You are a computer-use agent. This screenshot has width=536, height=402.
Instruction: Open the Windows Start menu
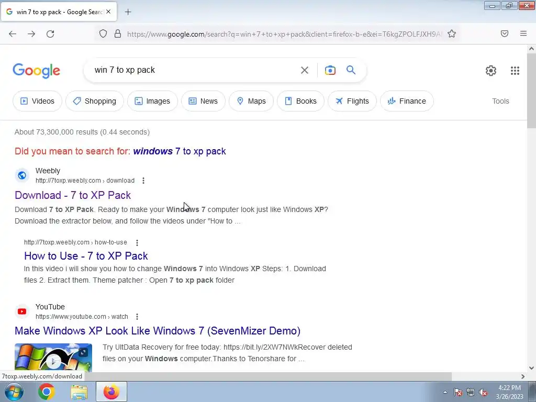click(x=14, y=392)
